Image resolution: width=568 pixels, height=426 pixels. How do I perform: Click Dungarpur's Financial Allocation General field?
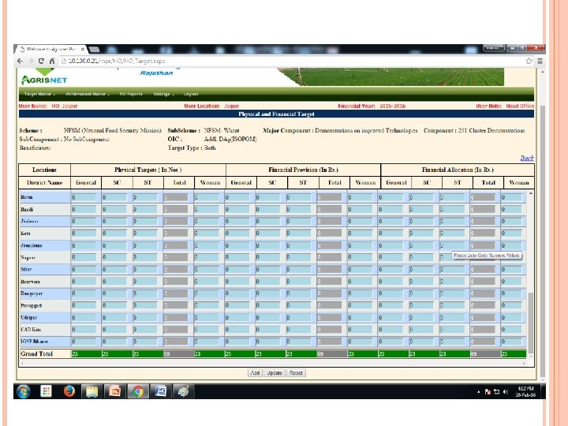(390, 293)
